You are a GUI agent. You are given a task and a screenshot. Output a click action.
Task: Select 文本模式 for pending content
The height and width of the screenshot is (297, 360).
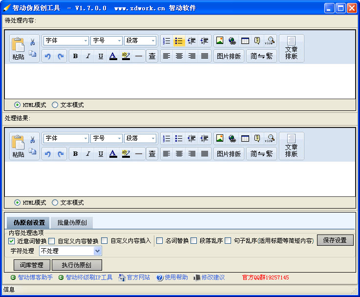click(x=68, y=105)
